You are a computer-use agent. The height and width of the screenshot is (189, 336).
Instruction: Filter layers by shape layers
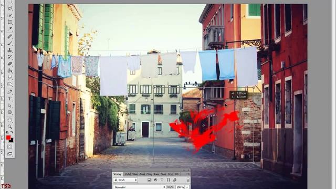pyautogui.click(x=169, y=180)
